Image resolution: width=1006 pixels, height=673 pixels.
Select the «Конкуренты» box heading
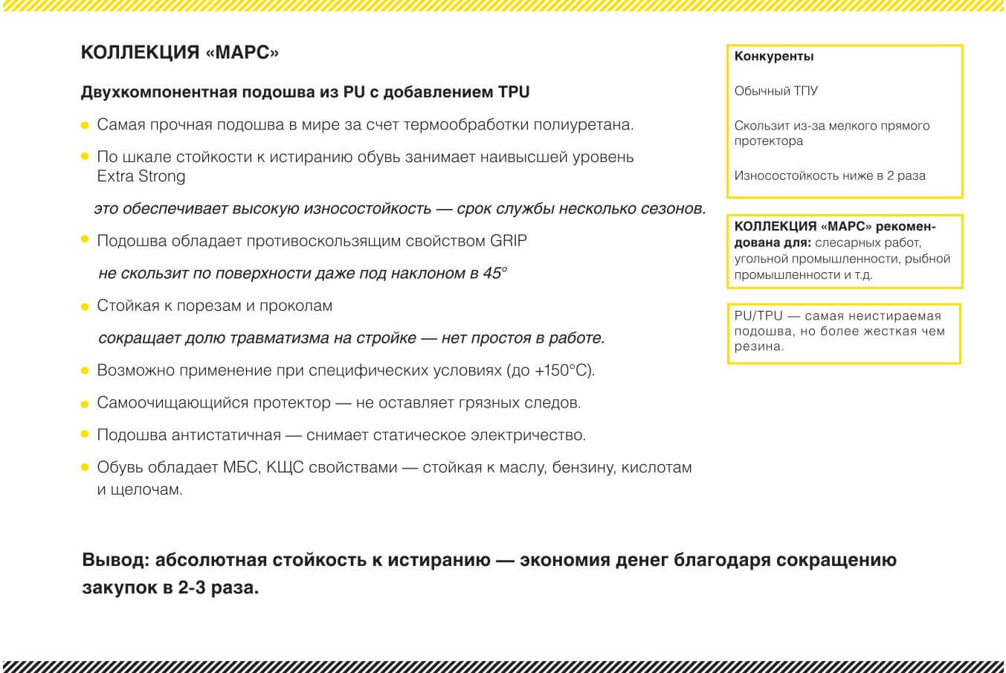pos(774,57)
